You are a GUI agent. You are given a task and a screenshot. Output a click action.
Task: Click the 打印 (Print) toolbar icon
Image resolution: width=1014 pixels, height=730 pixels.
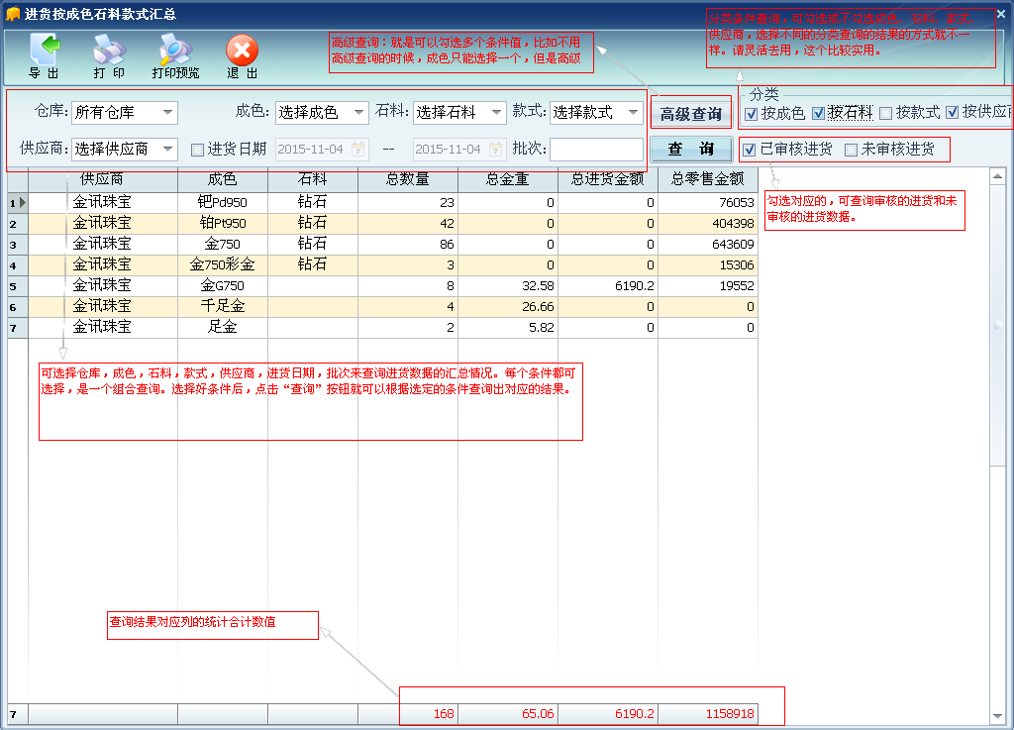[x=109, y=51]
